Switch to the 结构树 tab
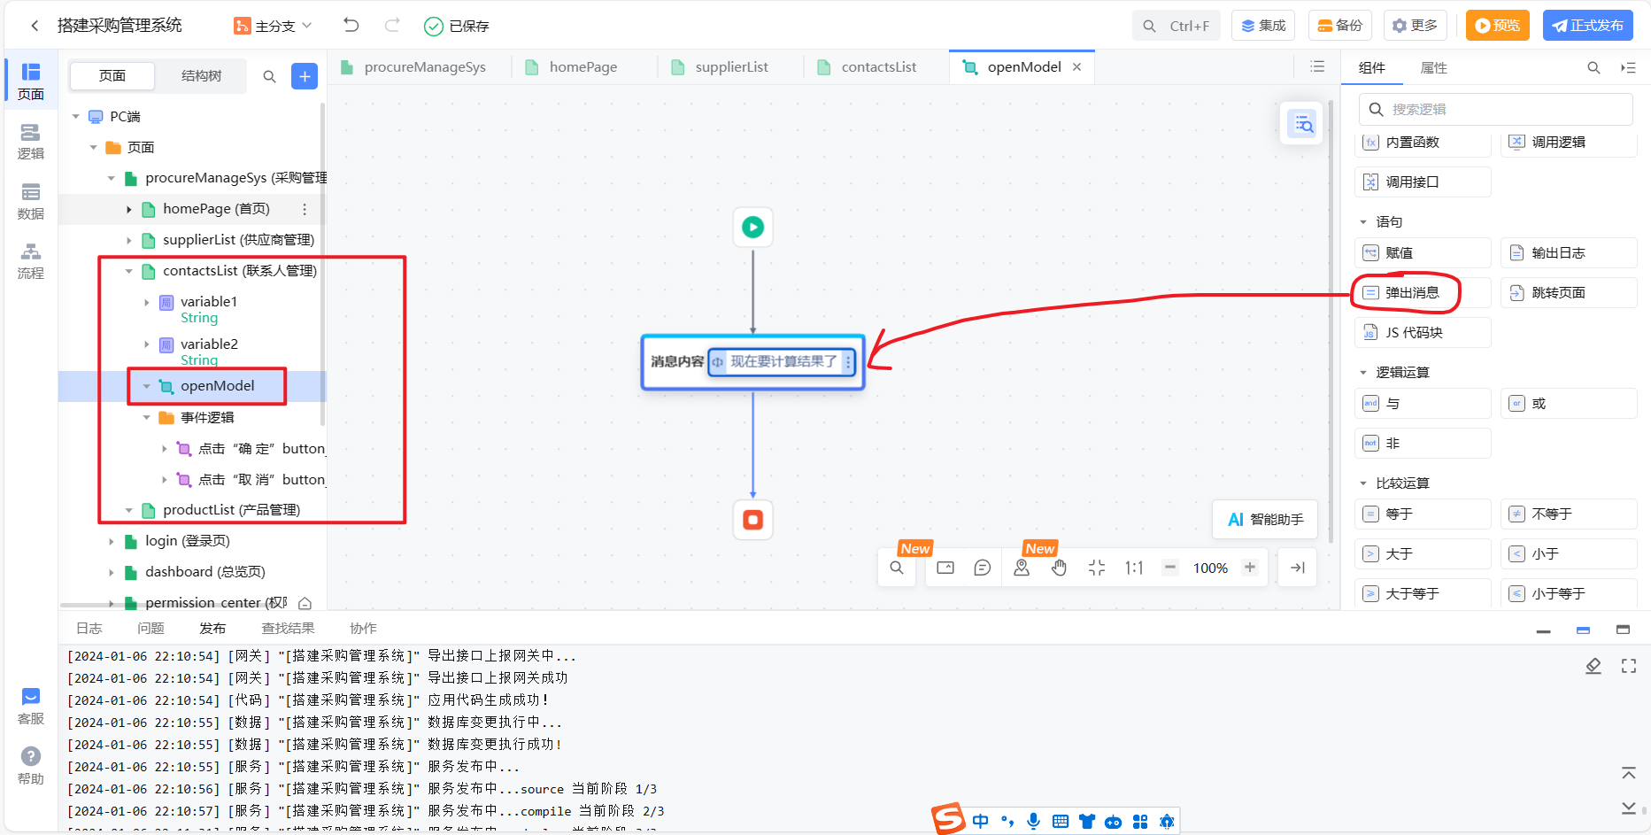Screen dimensions: 1651x835 click(x=201, y=76)
